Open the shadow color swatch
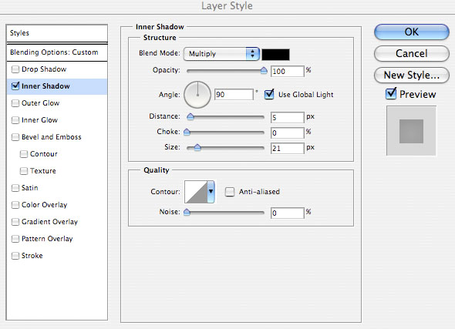This screenshot has width=455, height=329. (x=275, y=55)
